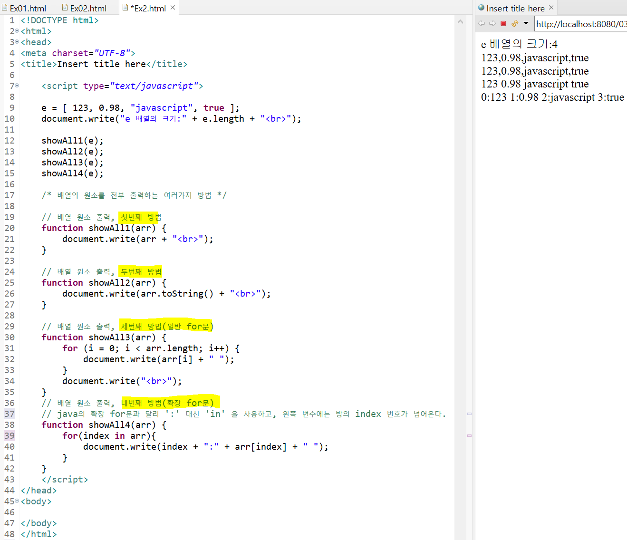Click the for (i = 0; i < arr.length loop line
This screenshot has width=627, height=540.
coord(151,348)
